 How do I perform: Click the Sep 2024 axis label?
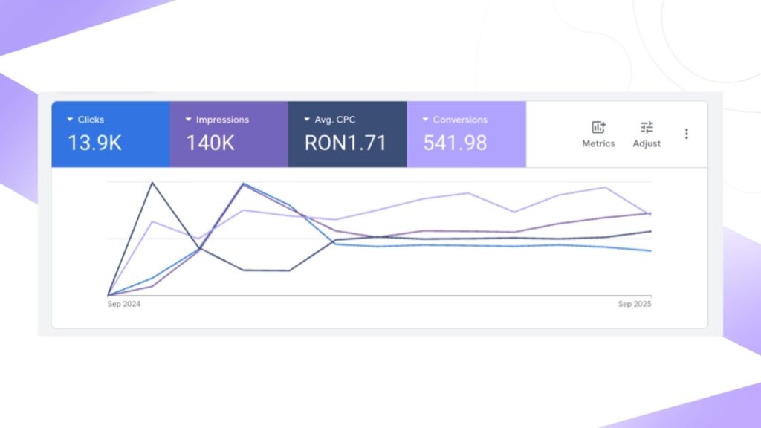[124, 305]
